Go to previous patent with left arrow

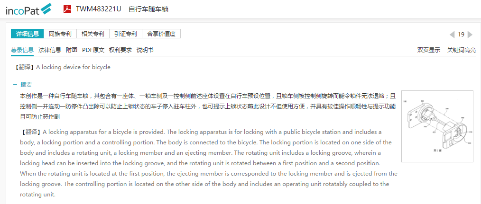coord(452,34)
